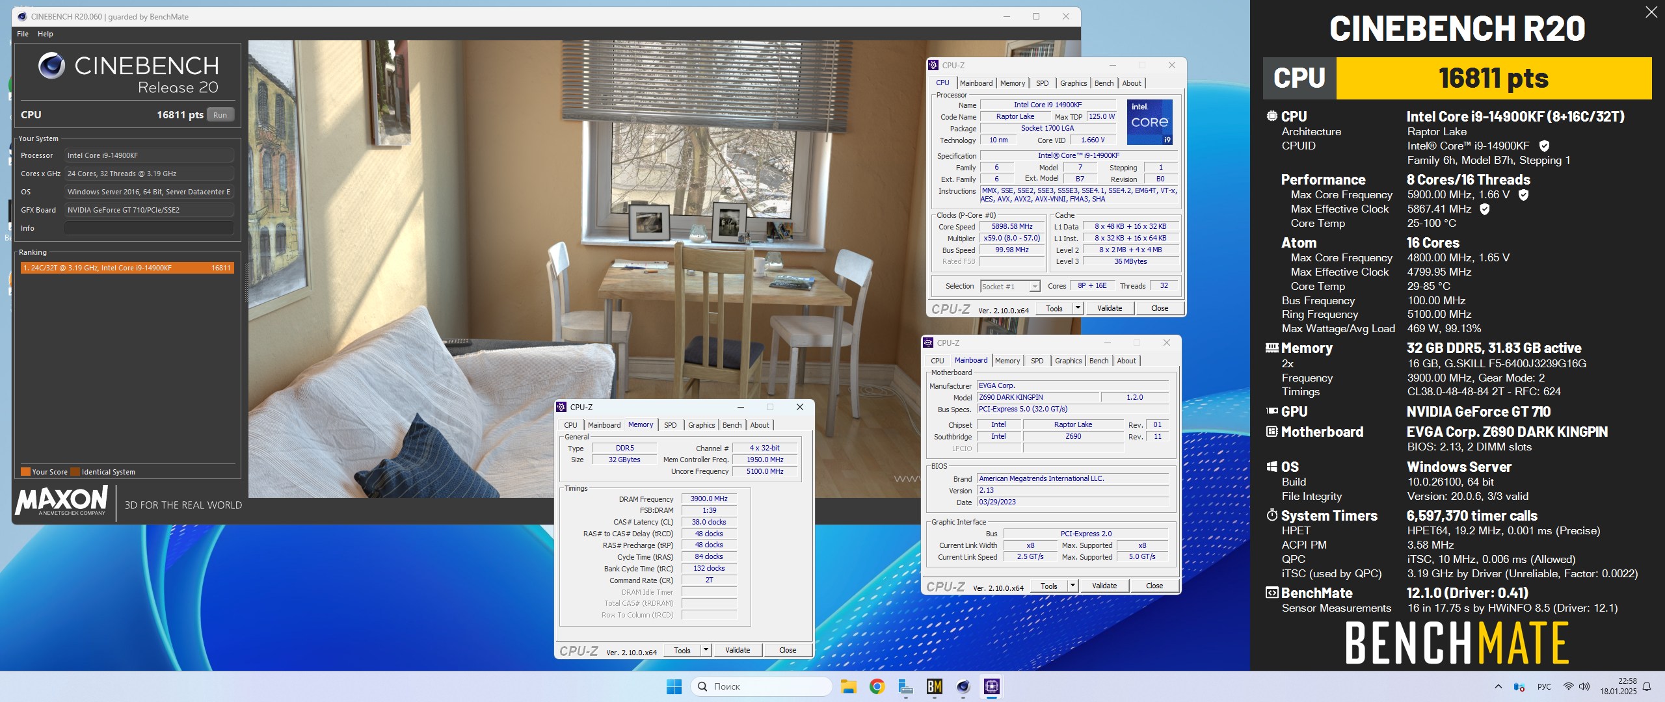The height and width of the screenshot is (702, 1665).
Task: Click the Identical System legend swatch
Action: [75, 472]
